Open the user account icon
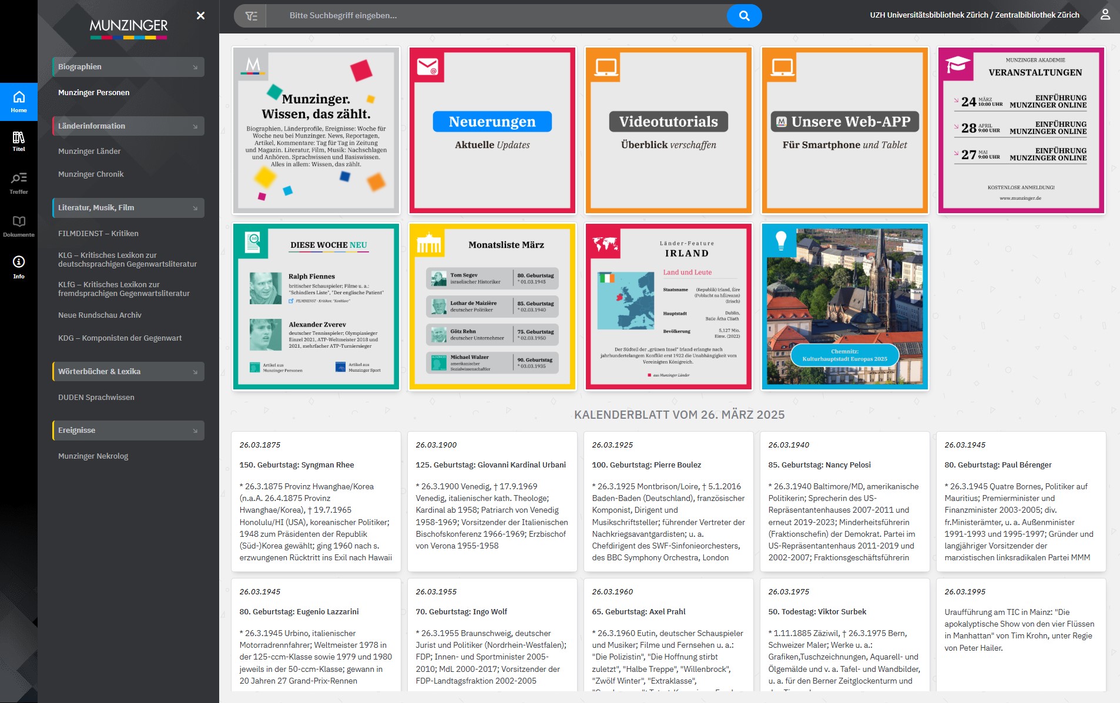The height and width of the screenshot is (703, 1120). 1105,15
